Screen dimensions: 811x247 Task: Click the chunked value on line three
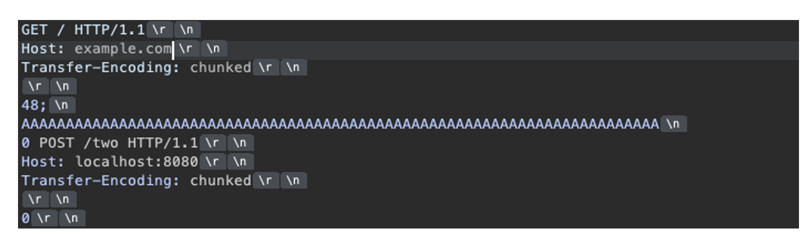point(220,67)
